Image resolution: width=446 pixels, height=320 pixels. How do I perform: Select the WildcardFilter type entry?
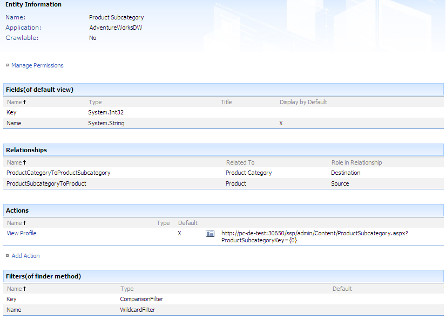(x=138, y=310)
